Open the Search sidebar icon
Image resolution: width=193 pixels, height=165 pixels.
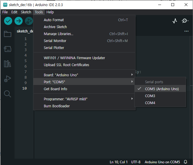pos(8,94)
